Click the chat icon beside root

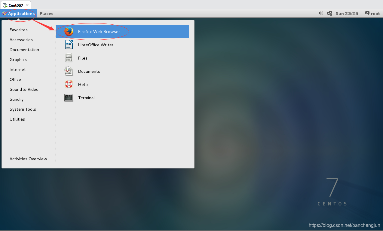tap(367, 13)
